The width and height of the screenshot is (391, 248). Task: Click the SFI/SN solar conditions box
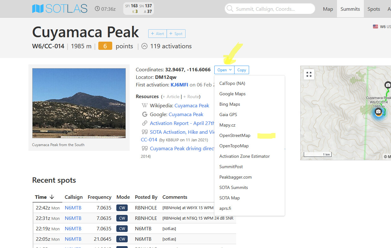[x=138, y=9]
